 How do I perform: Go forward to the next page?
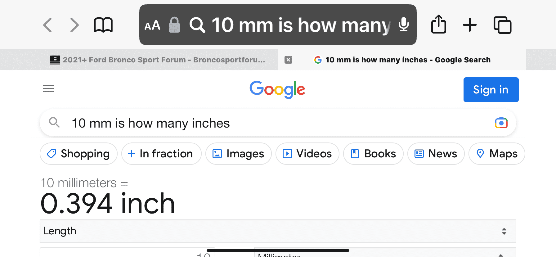click(74, 25)
